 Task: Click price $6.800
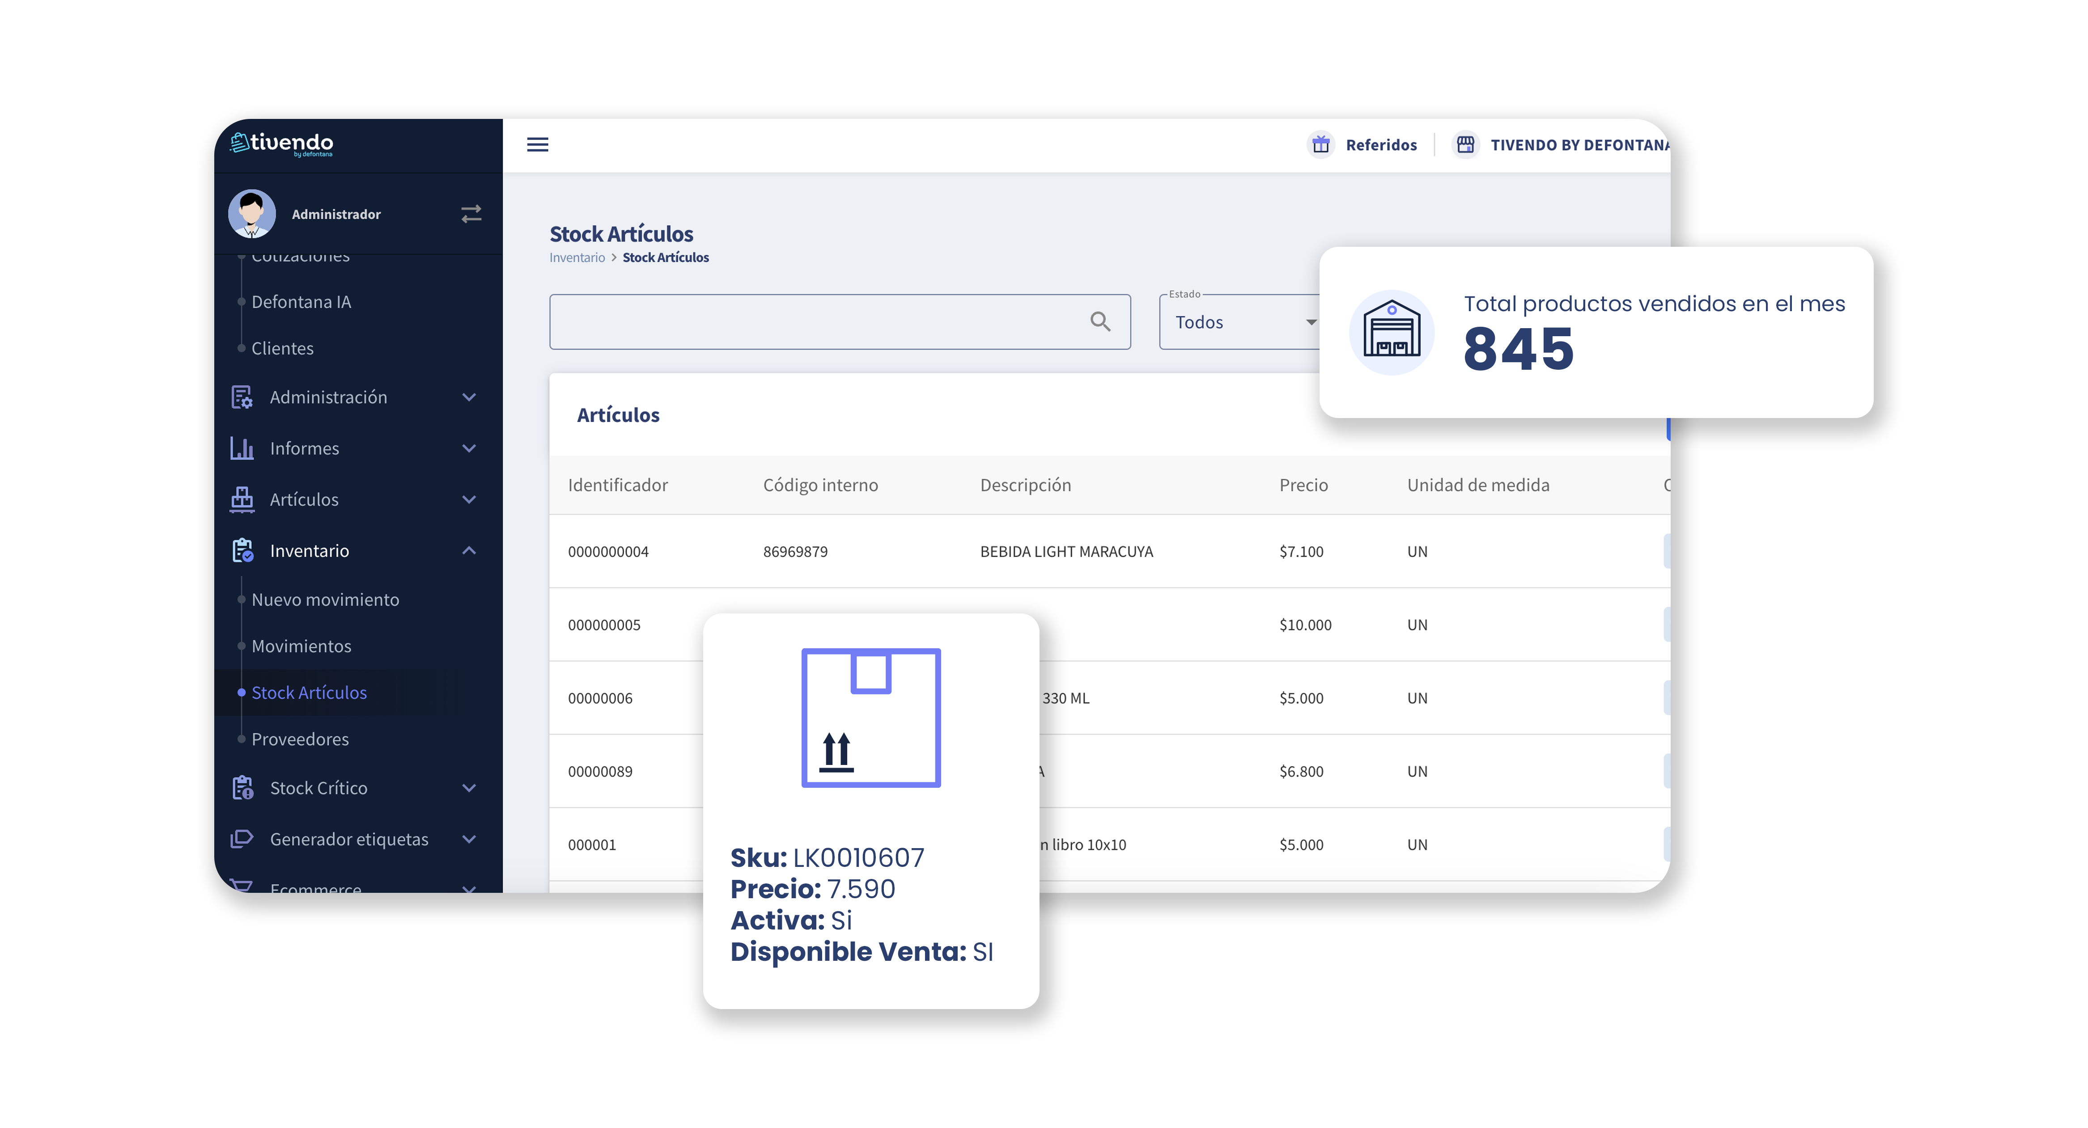tap(1301, 772)
